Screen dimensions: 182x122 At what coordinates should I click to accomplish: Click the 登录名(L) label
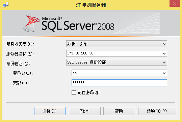[23, 73]
